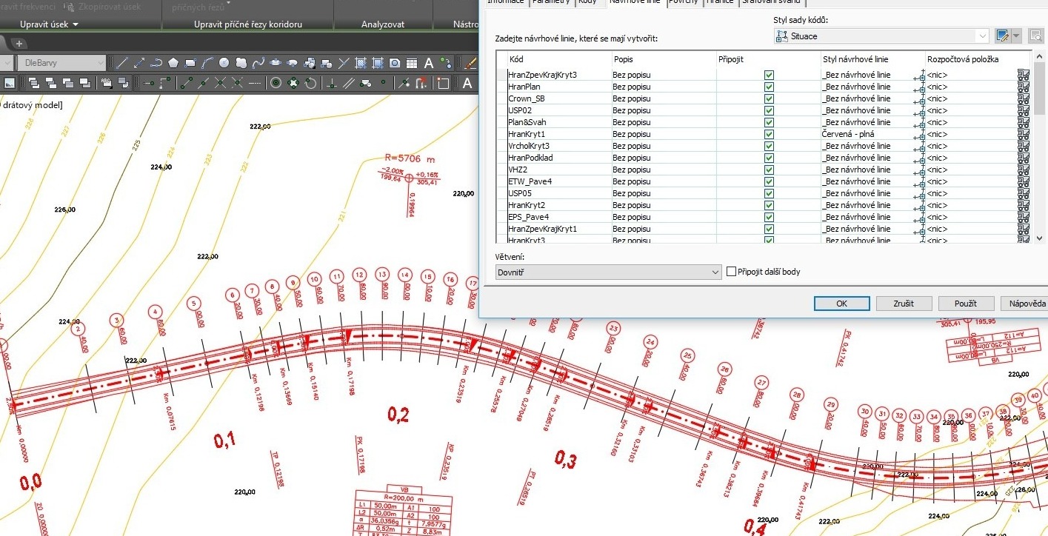Image resolution: width=1048 pixels, height=536 pixels.
Task: Click the Snap to None magnet icon
Action: (421, 84)
